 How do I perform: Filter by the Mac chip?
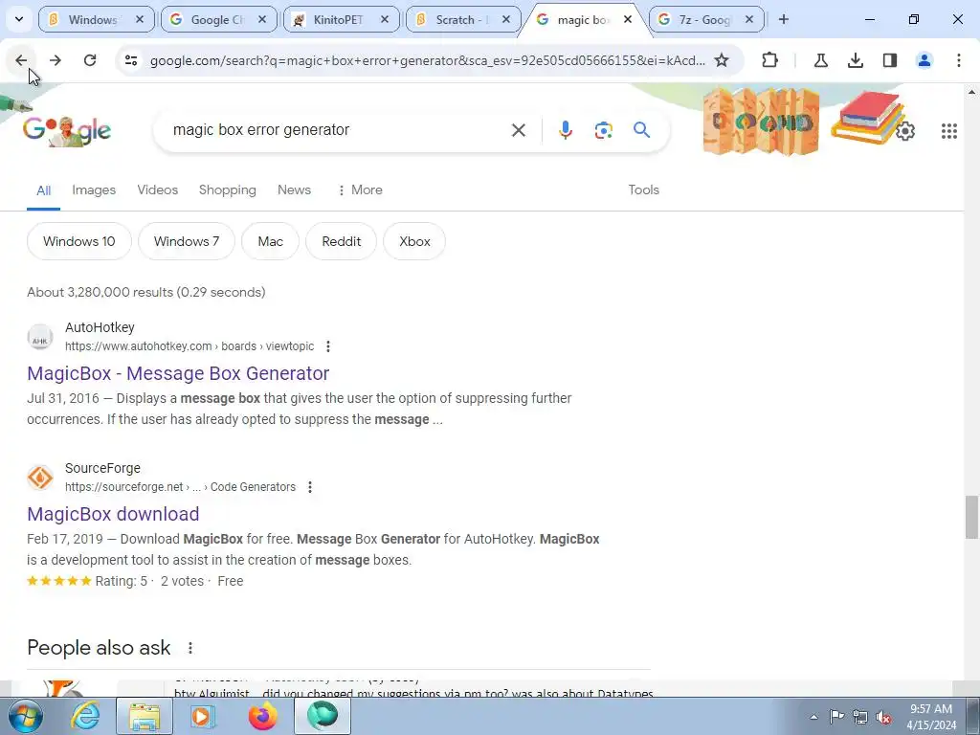tap(271, 241)
